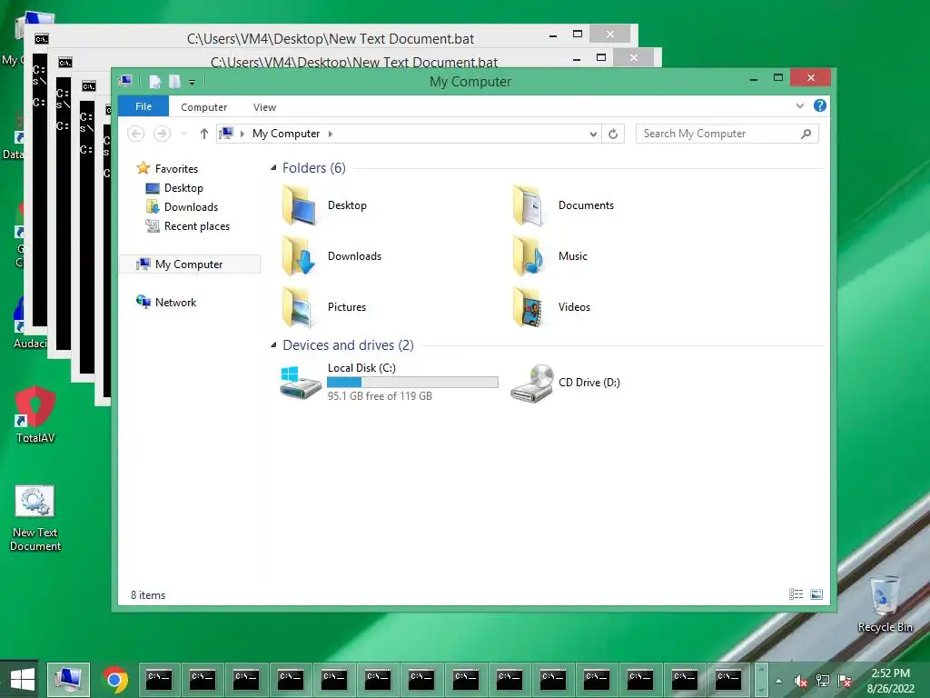This screenshot has width=930, height=698.
Task: Open the Documents folder icon
Action: point(528,205)
